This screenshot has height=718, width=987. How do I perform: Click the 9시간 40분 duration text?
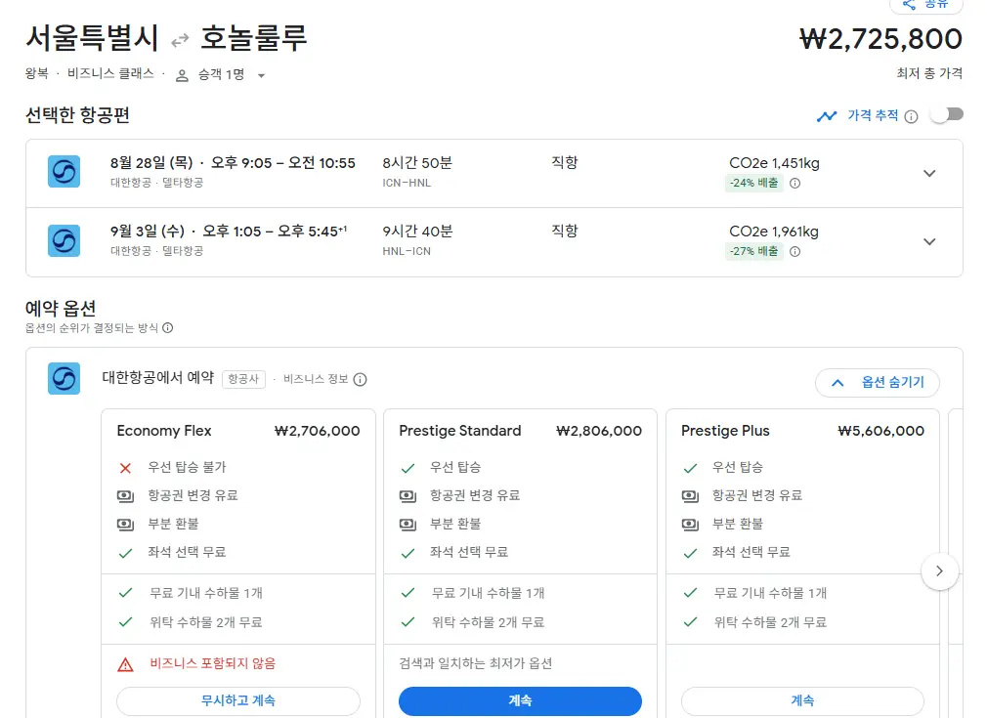tap(417, 232)
